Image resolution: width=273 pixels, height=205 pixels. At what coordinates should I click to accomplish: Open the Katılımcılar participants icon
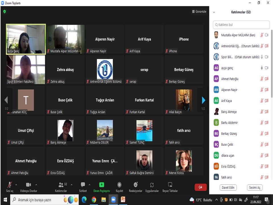point(61,185)
